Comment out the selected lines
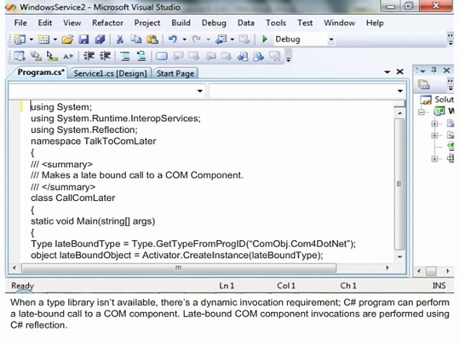This screenshot has width=459, height=344. 125,56
